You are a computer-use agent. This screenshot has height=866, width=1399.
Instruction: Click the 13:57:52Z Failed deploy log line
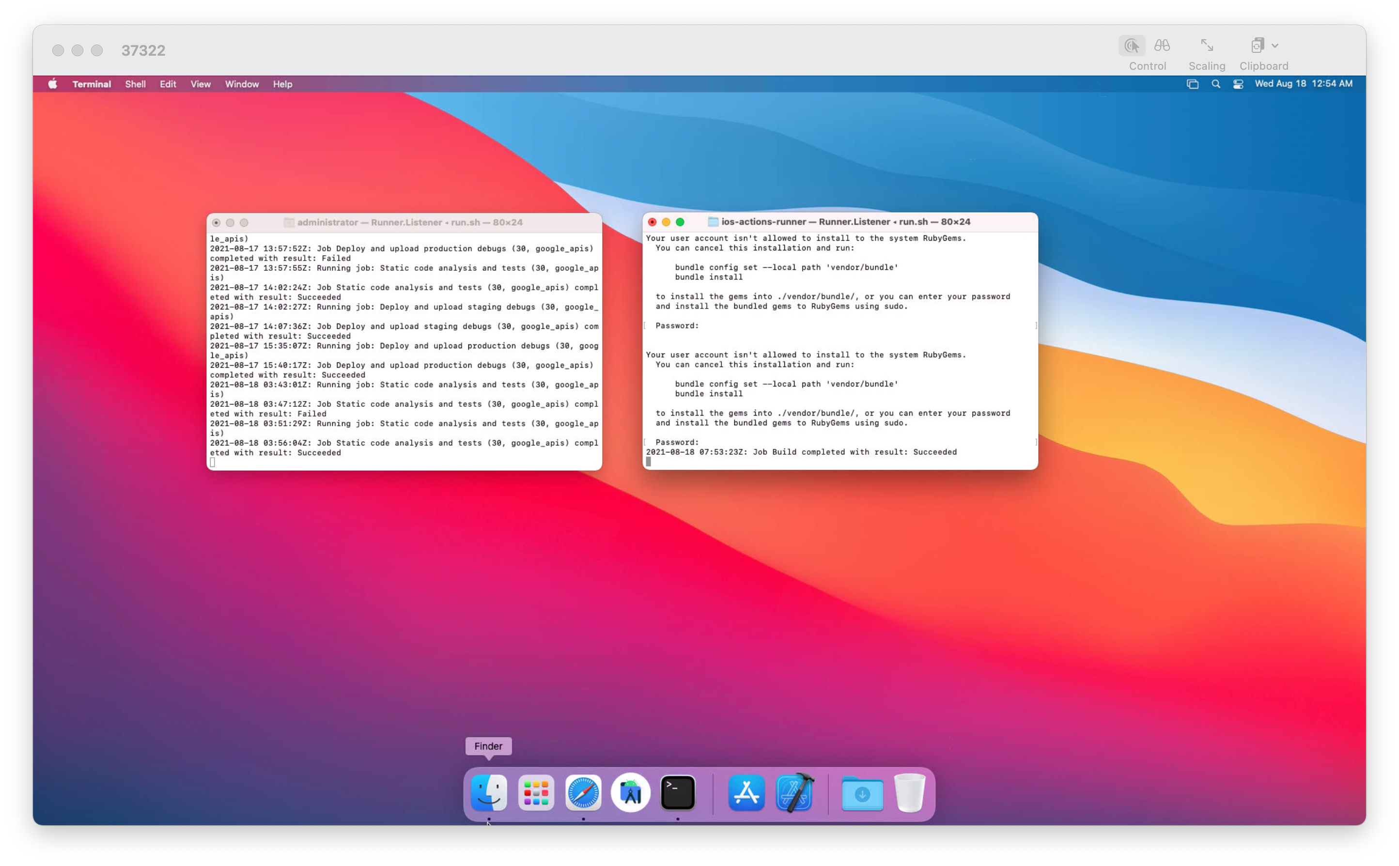point(401,253)
